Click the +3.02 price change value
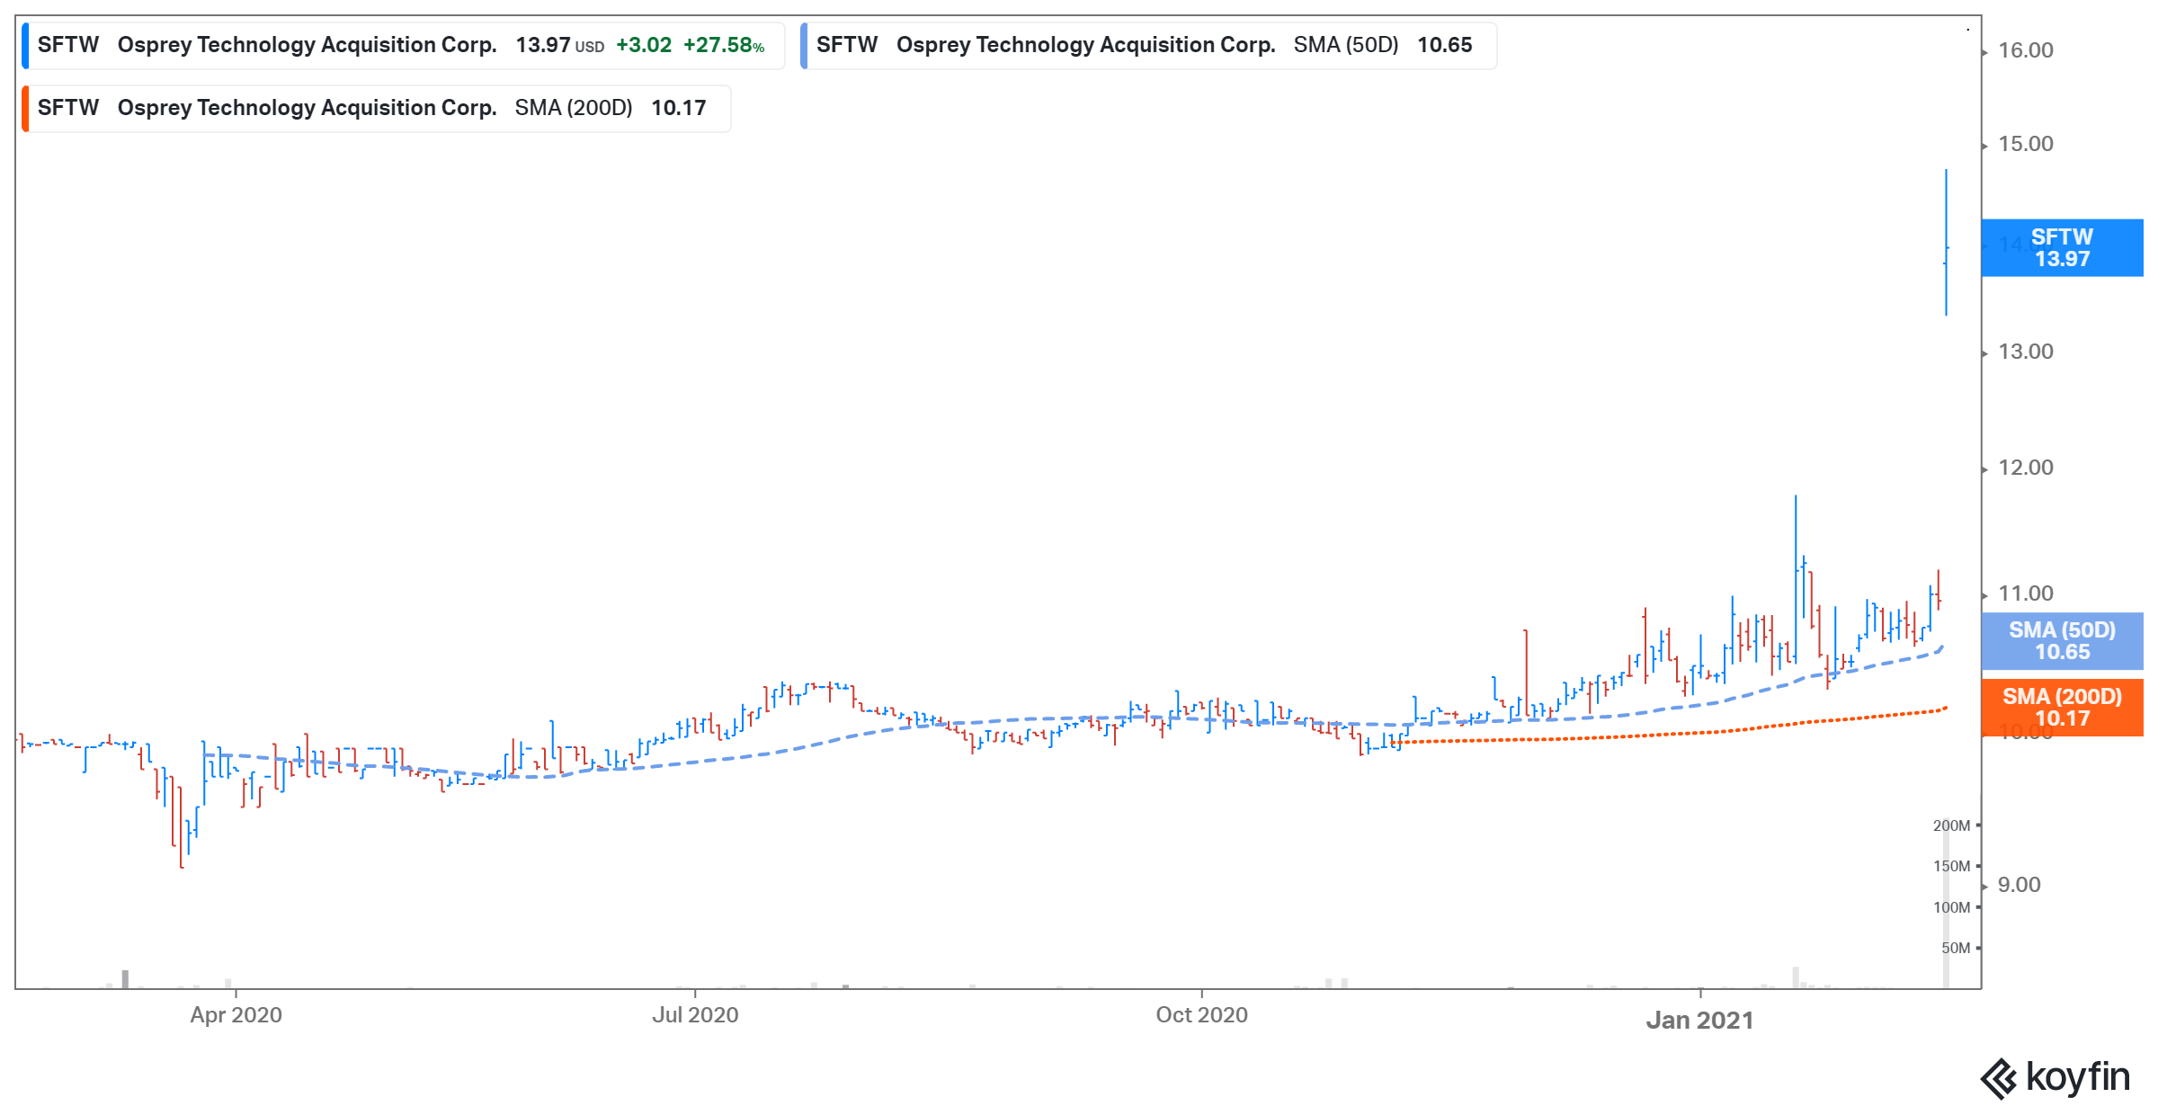Screen dimensions: 2158x1115 click(644, 46)
